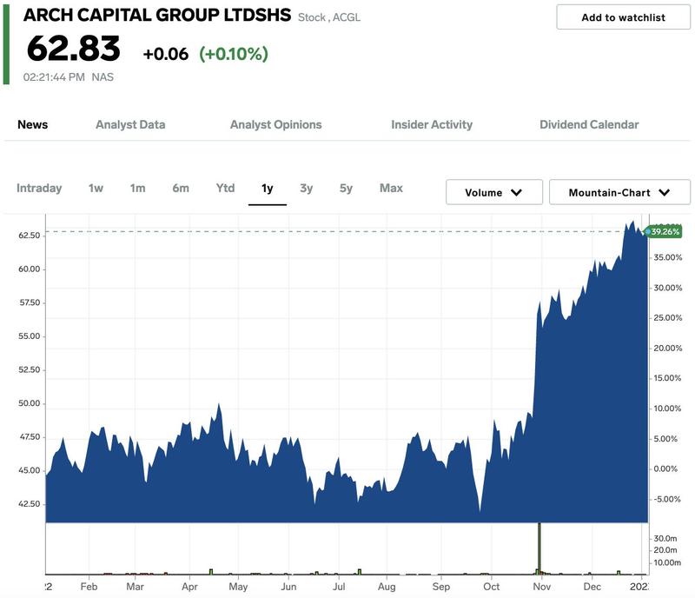Viewport: 695px width, 598px height.
Task: Click the Mountain-Chart dropdown chevron arrow
Action: pyautogui.click(x=664, y=193)
